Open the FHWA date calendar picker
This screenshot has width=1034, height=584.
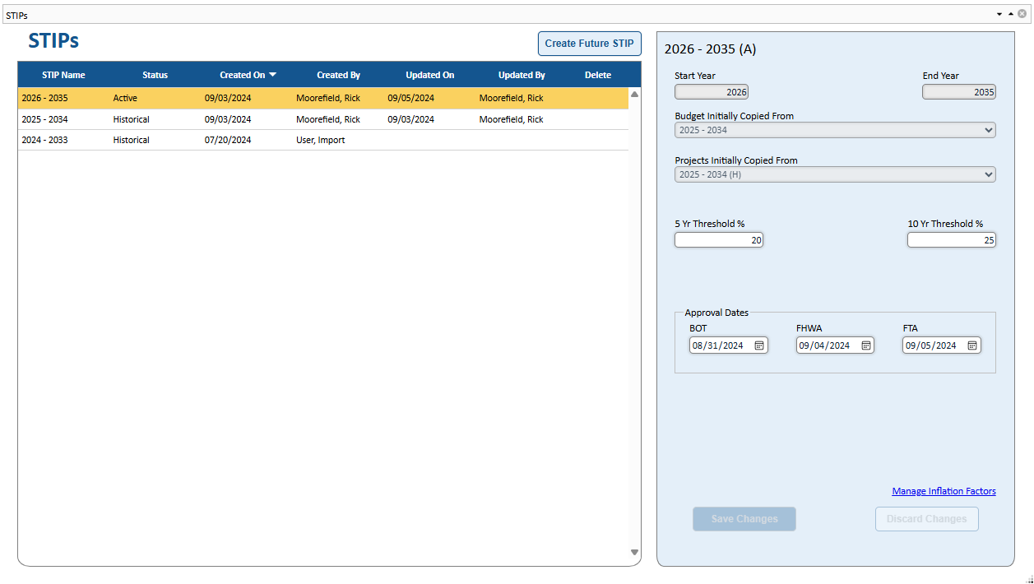866,345
